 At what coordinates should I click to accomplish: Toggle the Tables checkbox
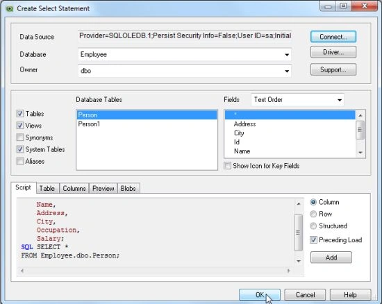(x=20, y=114)
